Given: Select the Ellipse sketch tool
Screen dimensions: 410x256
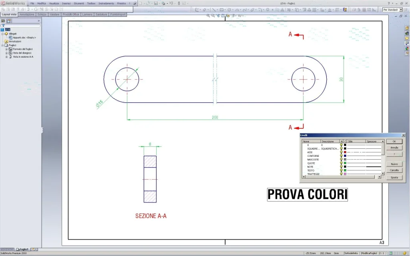Looking at the screenshot, I should pos(252,10).
